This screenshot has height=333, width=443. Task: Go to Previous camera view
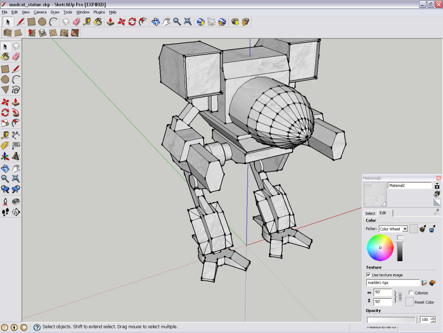pyautogui.click(x=5, y=189)
